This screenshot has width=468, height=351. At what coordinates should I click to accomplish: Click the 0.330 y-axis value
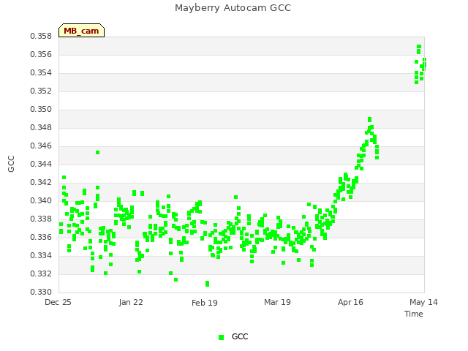(41, 292)
